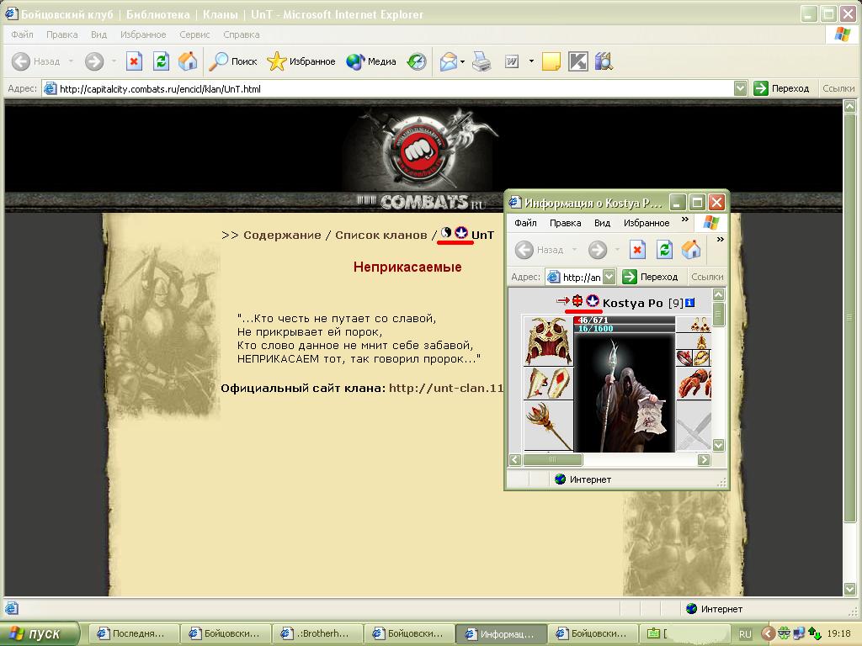Click the Back arrow in main browser toolbar
The width and height of the screenshot is (862, 646).
tap(21, 61)
